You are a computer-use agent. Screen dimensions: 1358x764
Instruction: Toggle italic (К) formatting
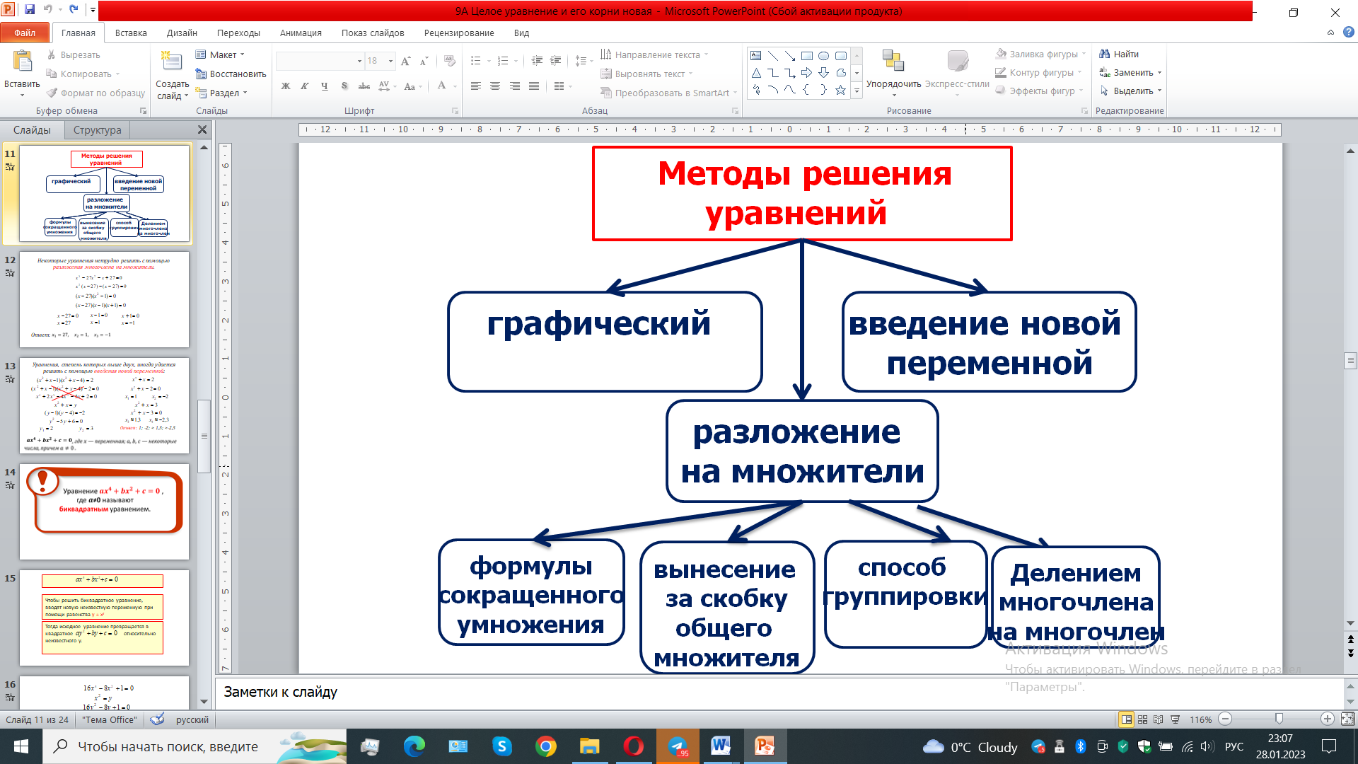click(304, 86)
